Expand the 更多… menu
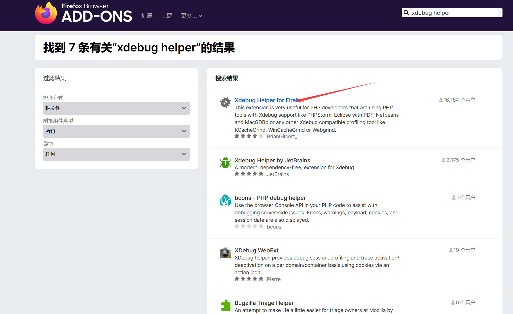This screenshot has height=314, width=513. point(191,16)
